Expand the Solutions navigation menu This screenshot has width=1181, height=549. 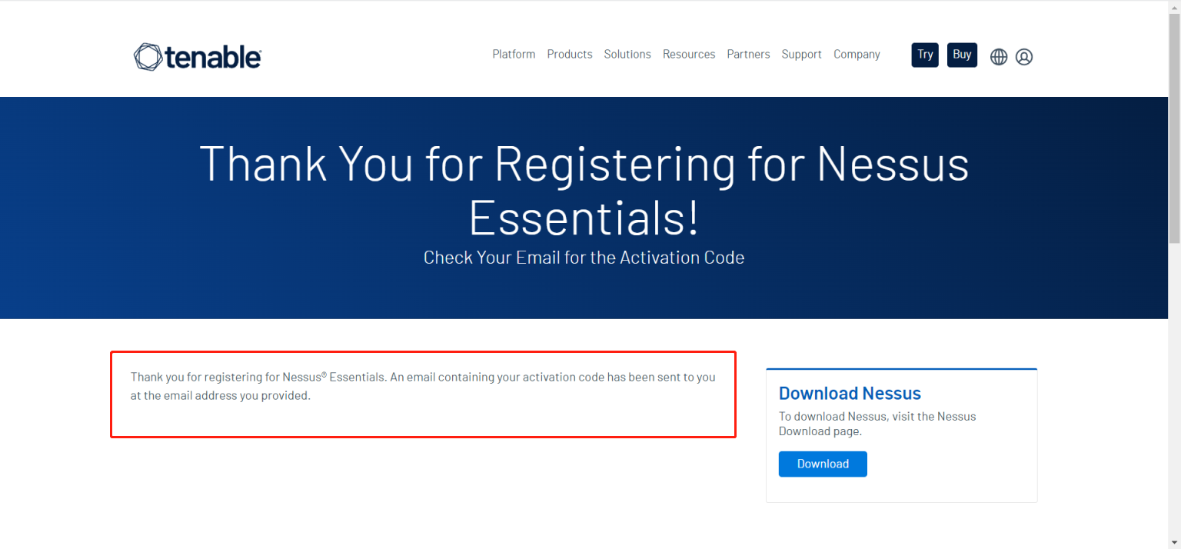pyautogui.click(x=627, y=55)
